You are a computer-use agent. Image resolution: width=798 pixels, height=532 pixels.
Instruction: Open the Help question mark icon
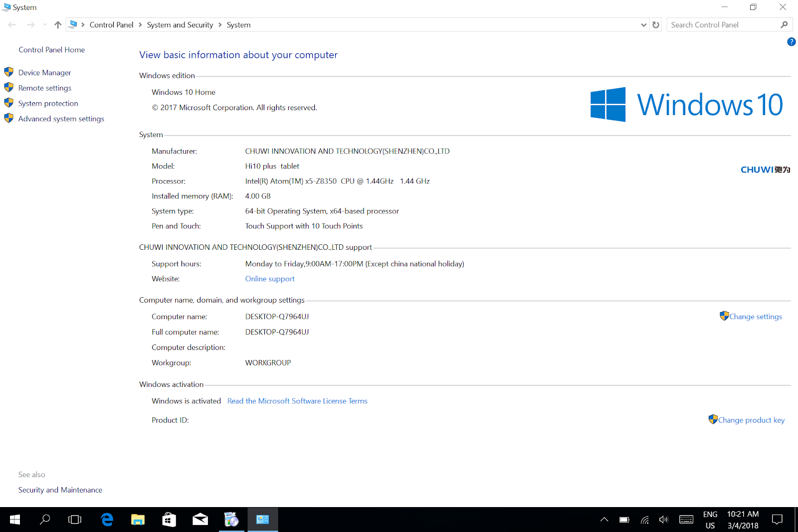click(792, 42)
